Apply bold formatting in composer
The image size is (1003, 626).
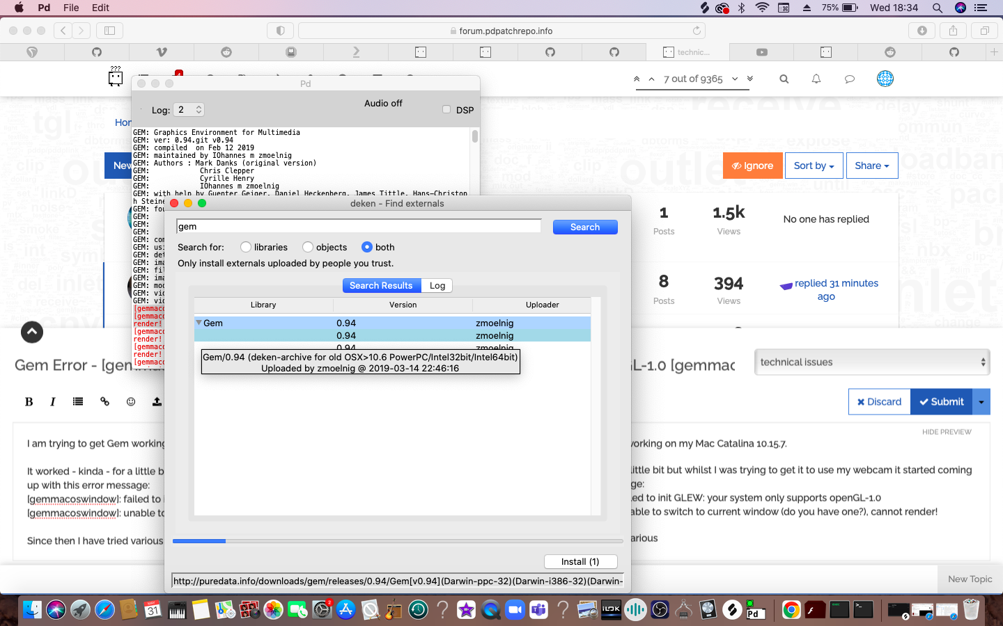coord(29,401)
